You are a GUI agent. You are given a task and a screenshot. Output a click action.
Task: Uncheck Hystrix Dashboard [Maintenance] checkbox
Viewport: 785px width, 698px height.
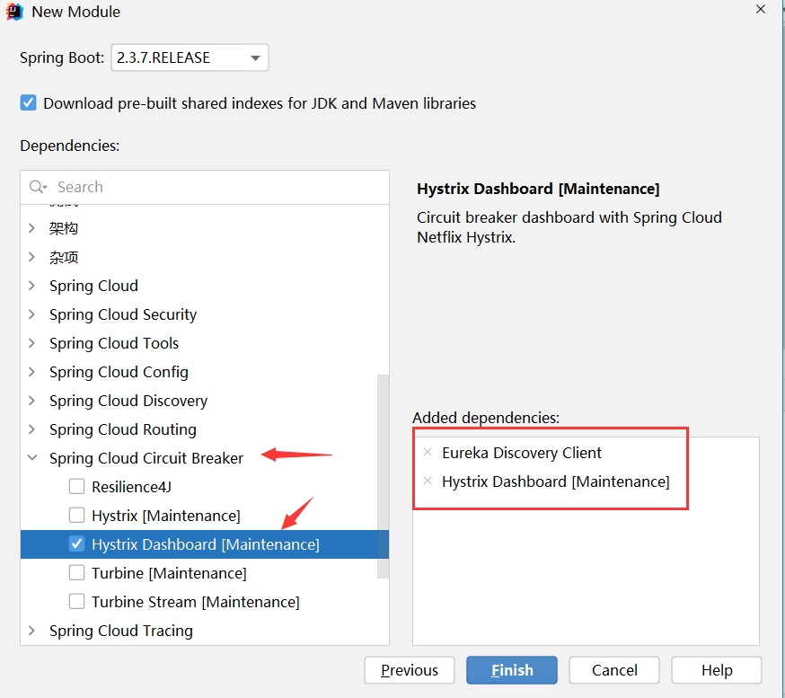[x=76, y=543]
